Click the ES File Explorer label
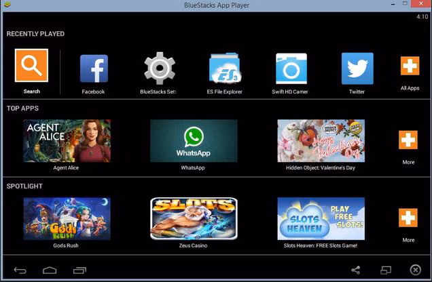The image size is (432, 282). (x=225, y=92)
